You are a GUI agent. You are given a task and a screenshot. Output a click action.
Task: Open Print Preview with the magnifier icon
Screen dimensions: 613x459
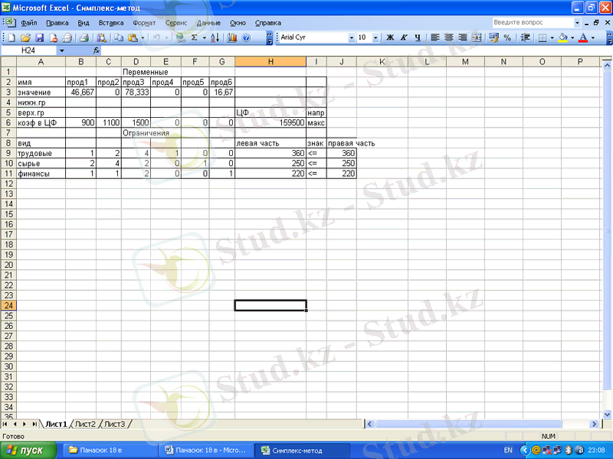(x=101, y=37)
